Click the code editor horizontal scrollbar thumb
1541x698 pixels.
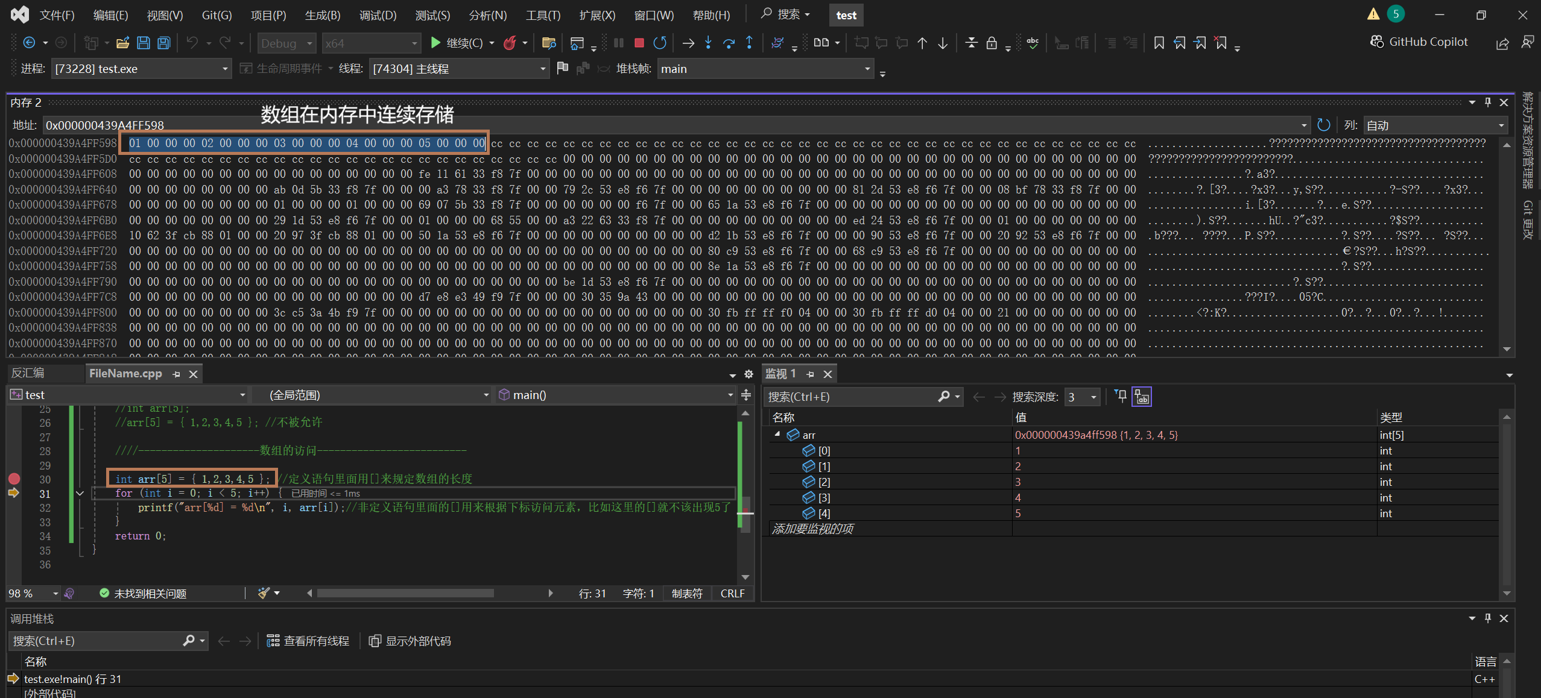point(405,593)
